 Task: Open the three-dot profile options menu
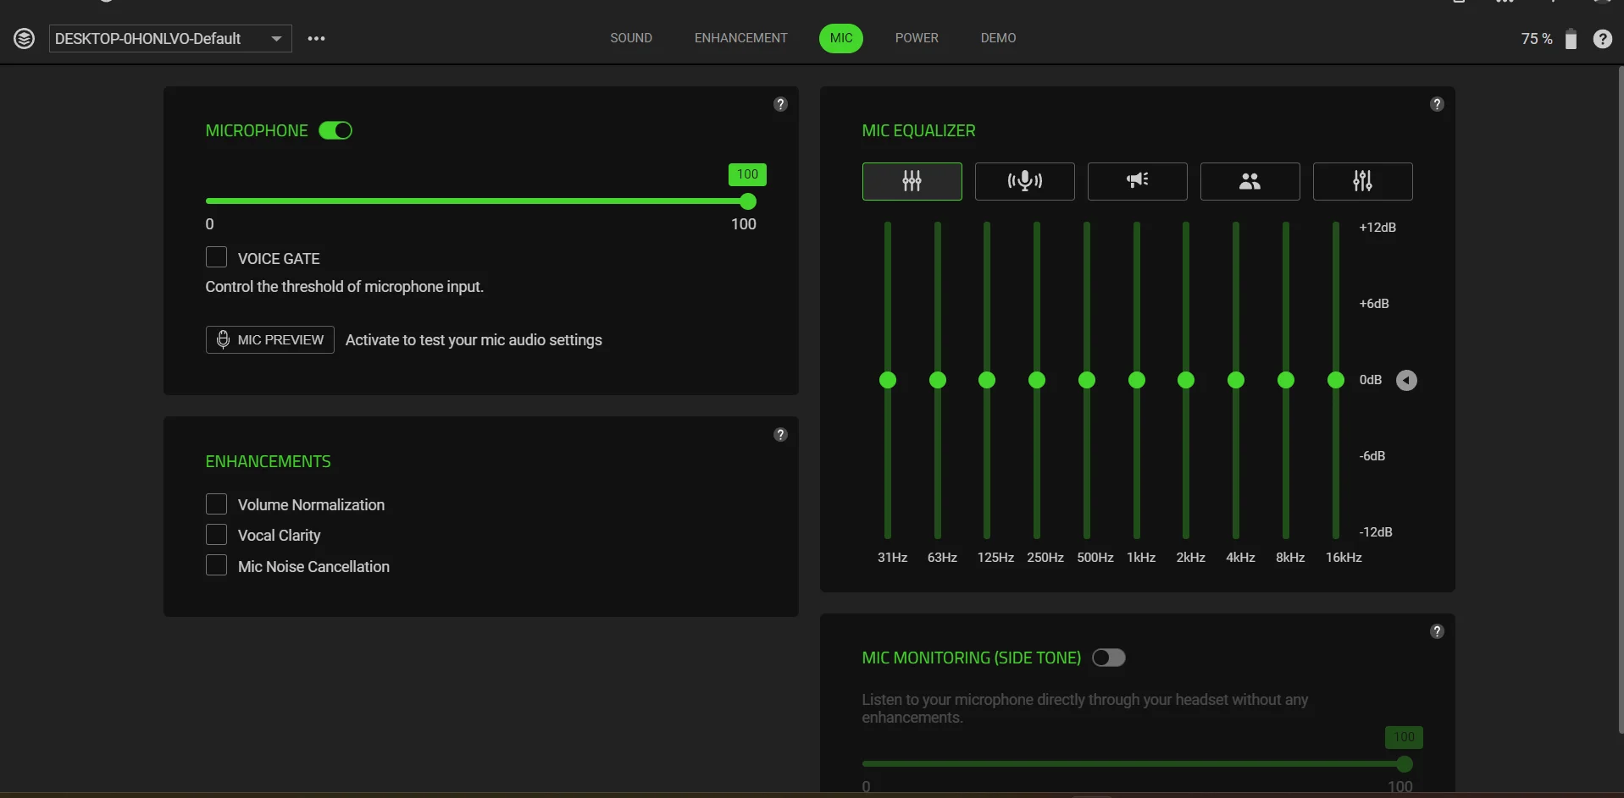[316, 39]
